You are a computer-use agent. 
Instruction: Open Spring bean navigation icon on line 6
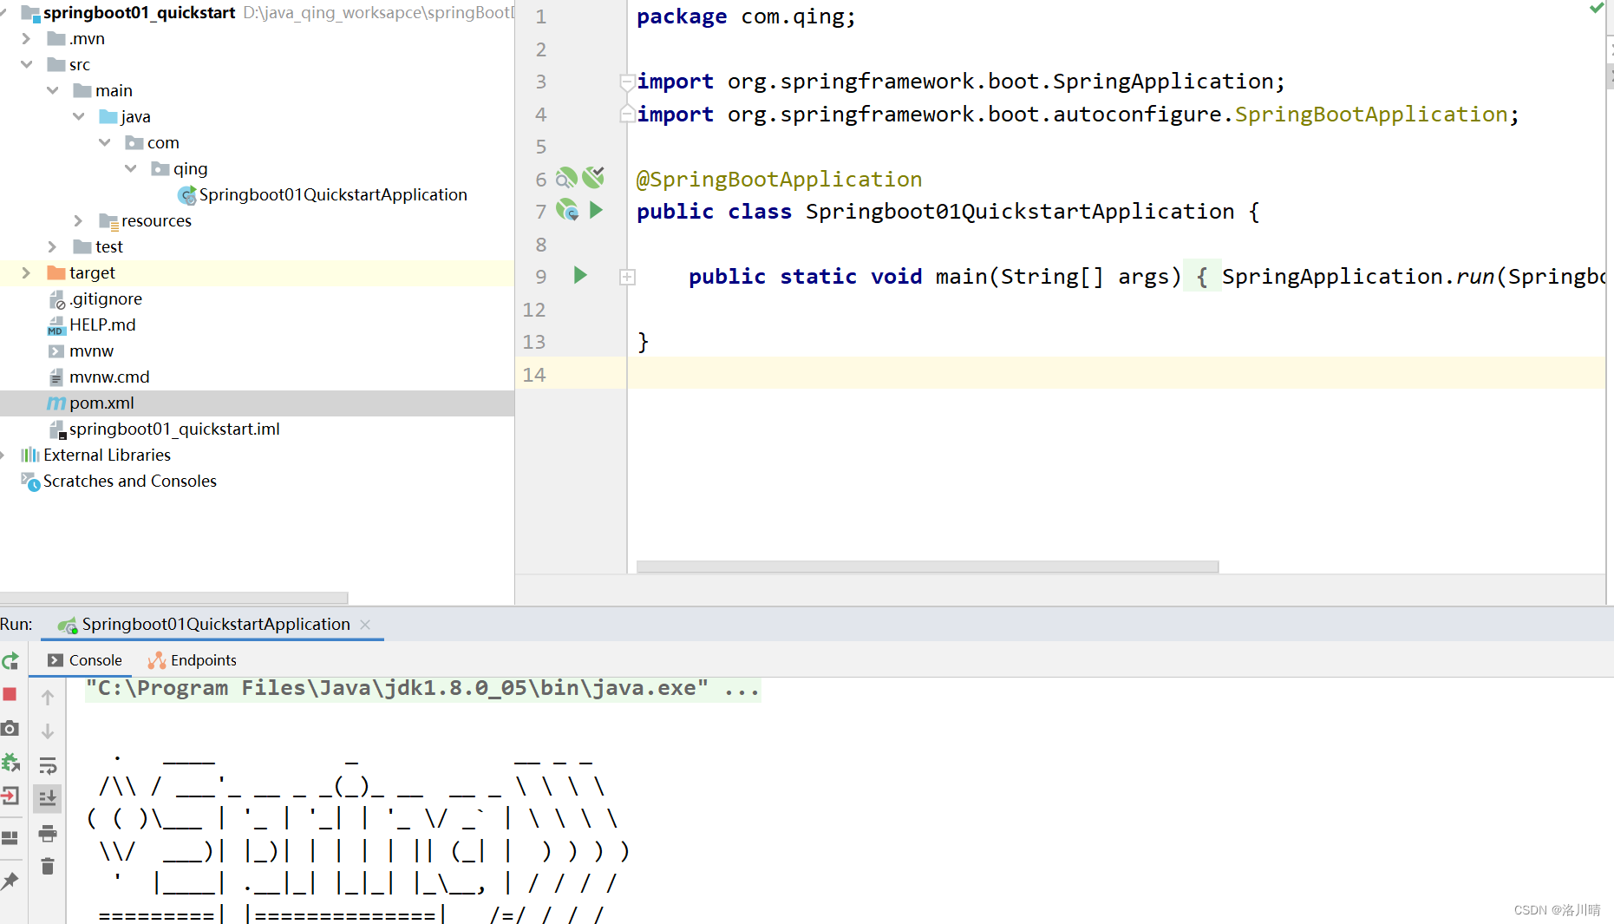pos(565,178)
